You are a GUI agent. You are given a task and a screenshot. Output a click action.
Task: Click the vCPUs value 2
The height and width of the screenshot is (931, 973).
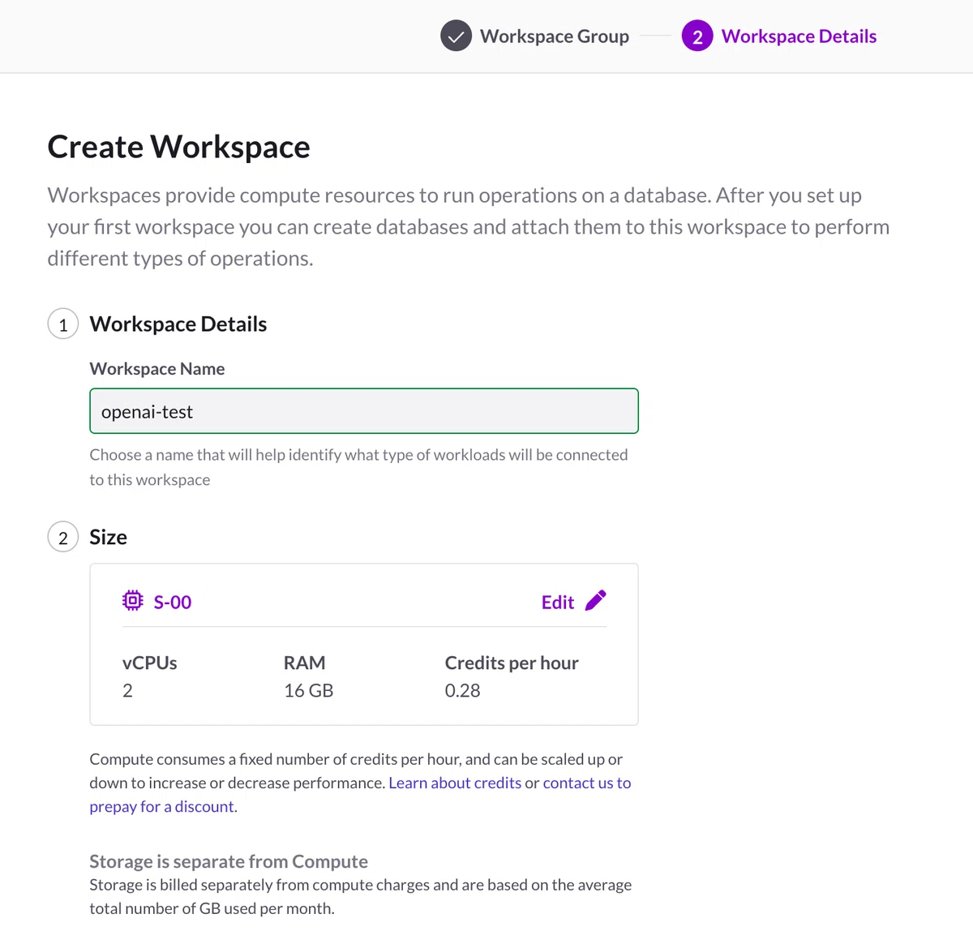(x=127, y=690)
